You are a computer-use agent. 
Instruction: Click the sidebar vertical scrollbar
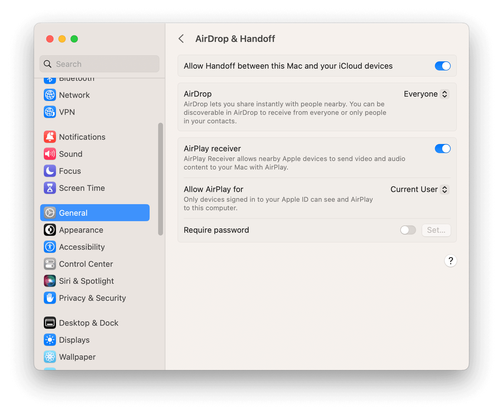coord(161,179)
